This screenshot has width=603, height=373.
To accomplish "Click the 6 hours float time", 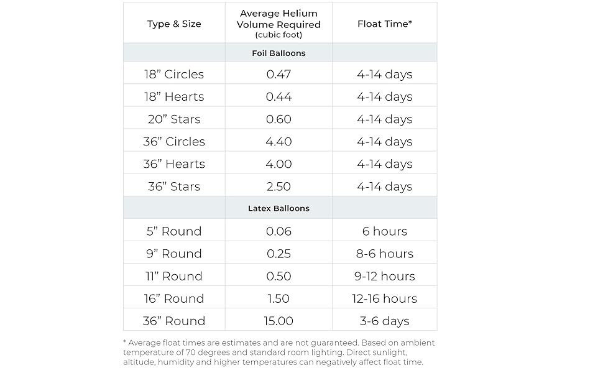I will click(x=385, y=231).
